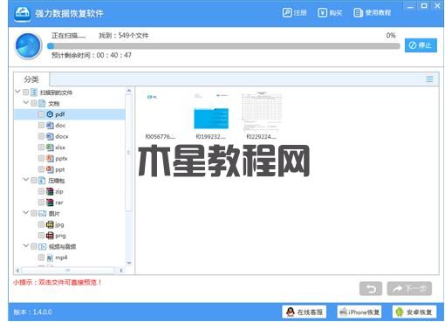Check the 扫描到的文件 root checkbox
The image size is (445, 322).
click(x=25, y=92)
